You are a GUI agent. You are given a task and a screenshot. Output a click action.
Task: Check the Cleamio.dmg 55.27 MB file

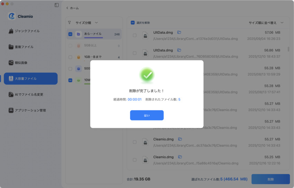point(135,142)
